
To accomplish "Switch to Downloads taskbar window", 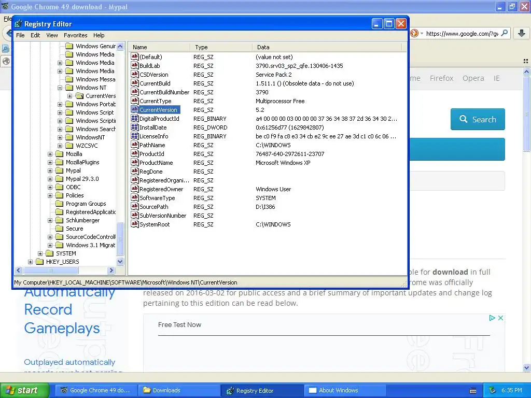I will pyautogui.click(x=179, y=390).
